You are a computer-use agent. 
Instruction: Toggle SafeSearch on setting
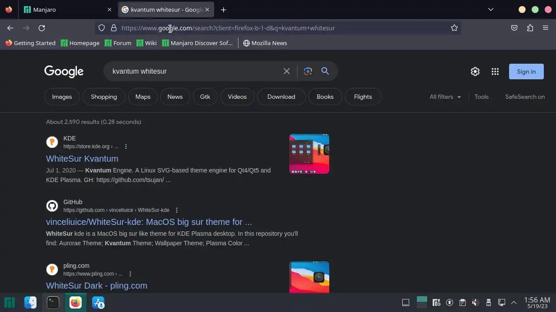coord(525,97)
